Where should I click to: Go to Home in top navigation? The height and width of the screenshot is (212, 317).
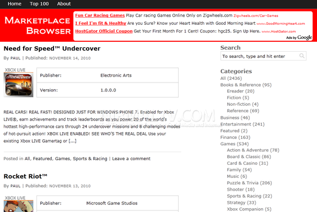(x=14, y=4)
